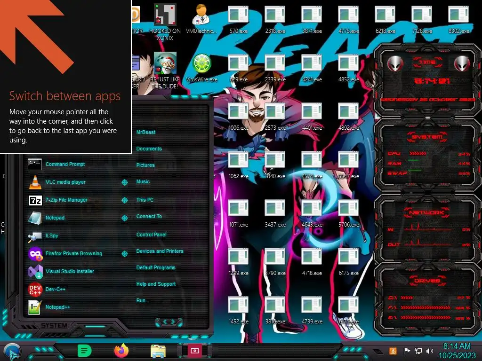The image size is (482, 361).
Task: Click the Start orb on the taskbar
Action: [x=12, y=352]
